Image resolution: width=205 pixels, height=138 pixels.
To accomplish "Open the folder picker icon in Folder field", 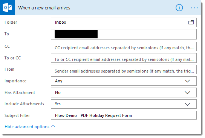I will [191, 22].
